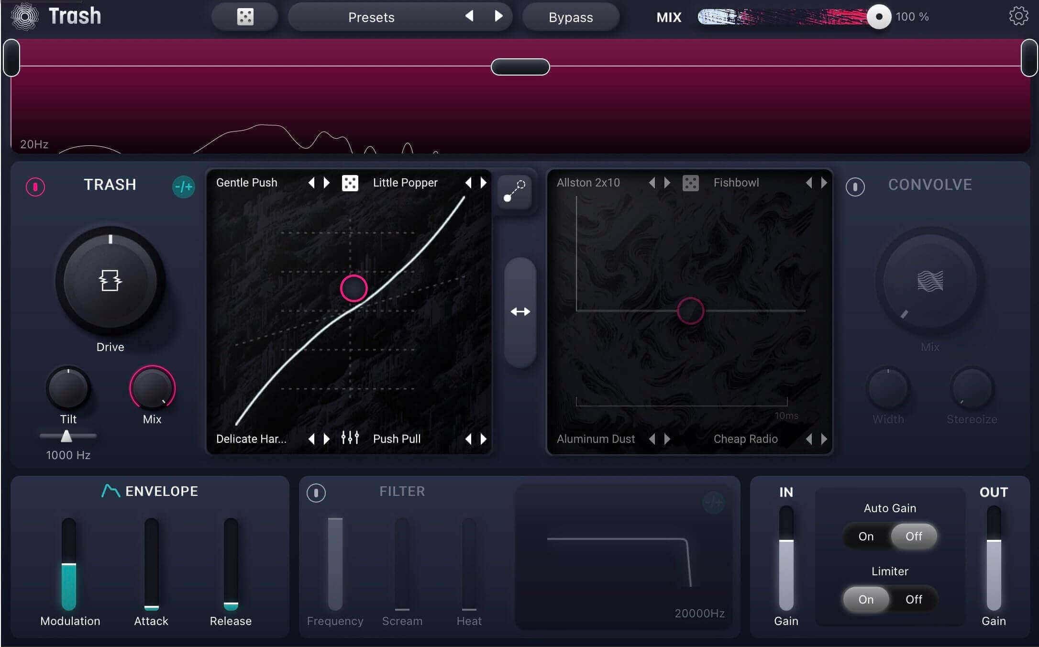1039x647 pixels.
Task: Click the XY pad link nodes icon
Action: pyautogui.click(x=514, y=192)
